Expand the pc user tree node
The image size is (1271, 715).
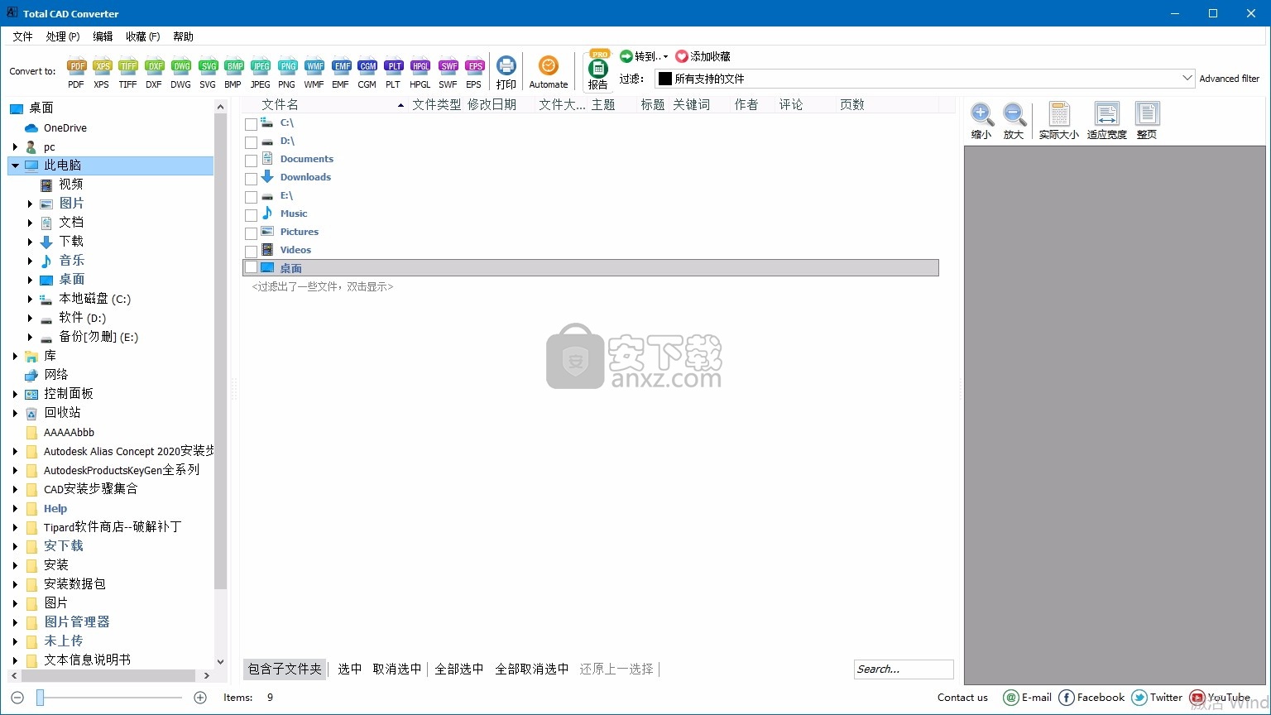click(15, 146)
